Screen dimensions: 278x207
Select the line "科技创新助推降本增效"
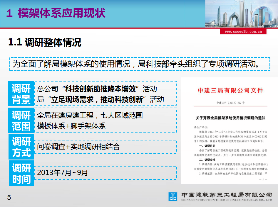(100, 89)
